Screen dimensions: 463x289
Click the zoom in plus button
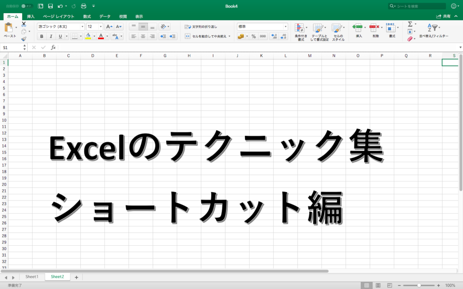[x=439, y=285]
